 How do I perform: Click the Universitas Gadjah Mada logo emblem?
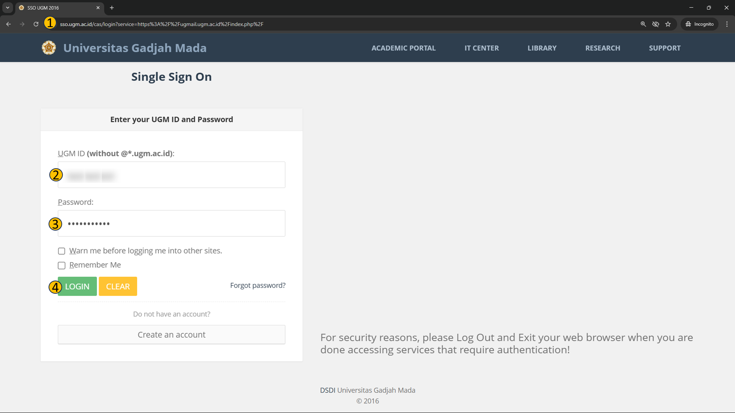point(49,48)
